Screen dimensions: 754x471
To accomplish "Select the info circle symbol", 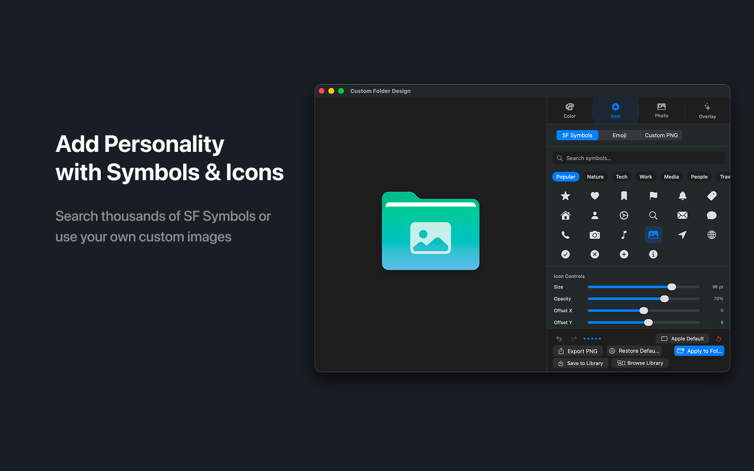I will pos(653,254).
